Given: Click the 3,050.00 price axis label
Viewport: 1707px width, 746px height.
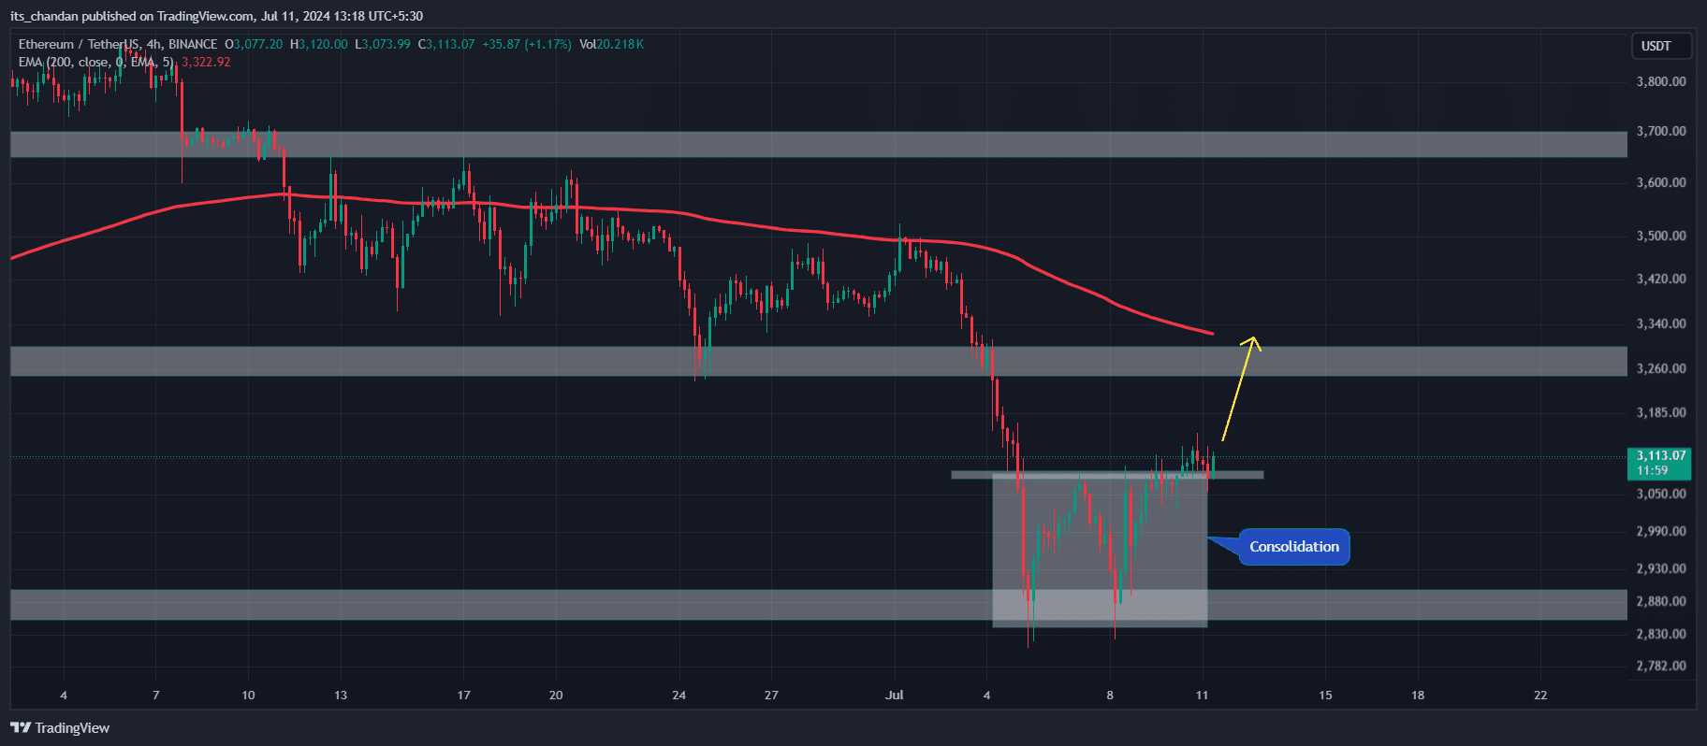Looking at the screenshot, I should pos(1661,494).
